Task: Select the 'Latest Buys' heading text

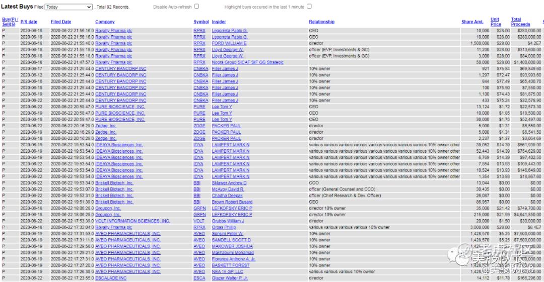Action: pyautogui.click(x=17, y=7)
